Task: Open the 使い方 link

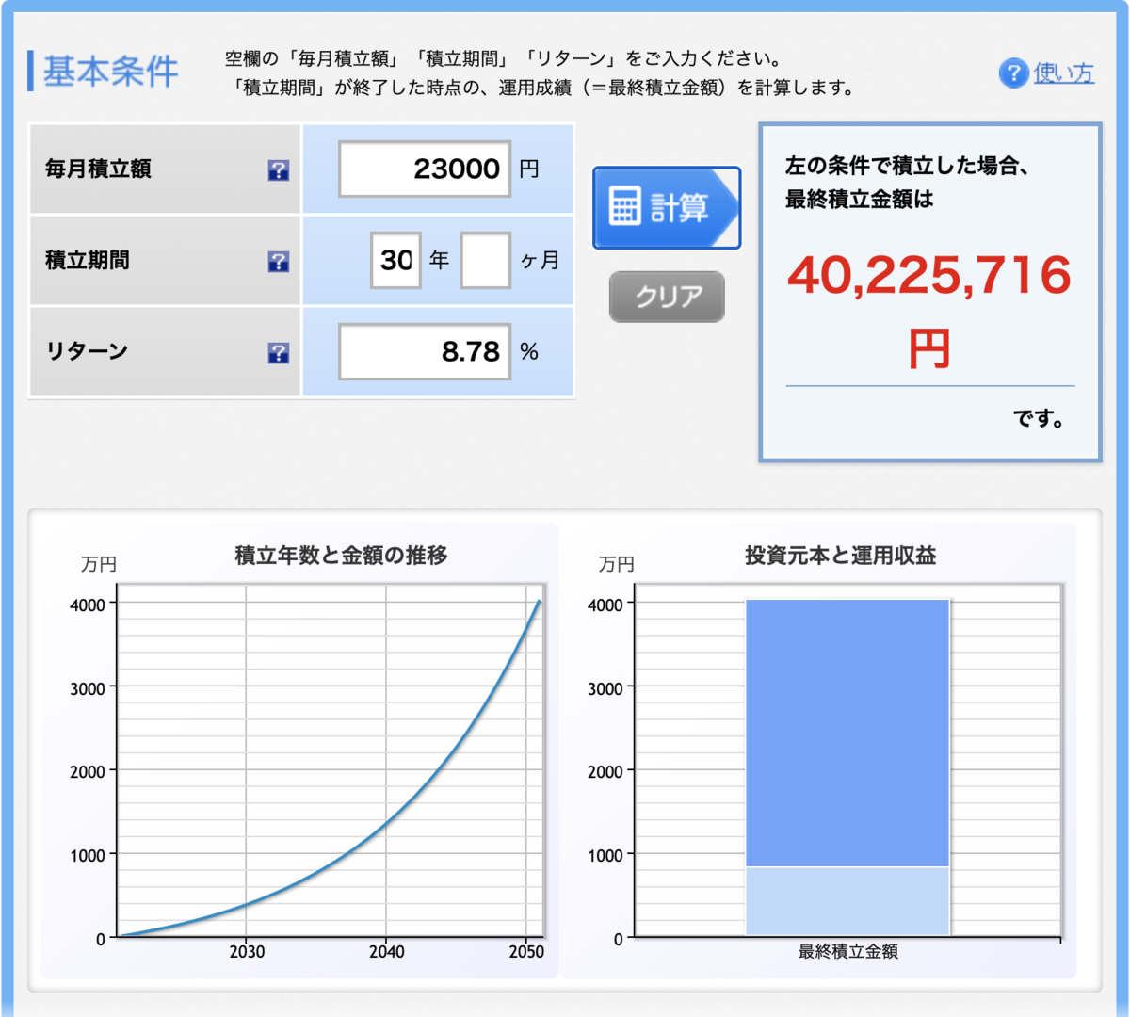Action: (1064, 73)
